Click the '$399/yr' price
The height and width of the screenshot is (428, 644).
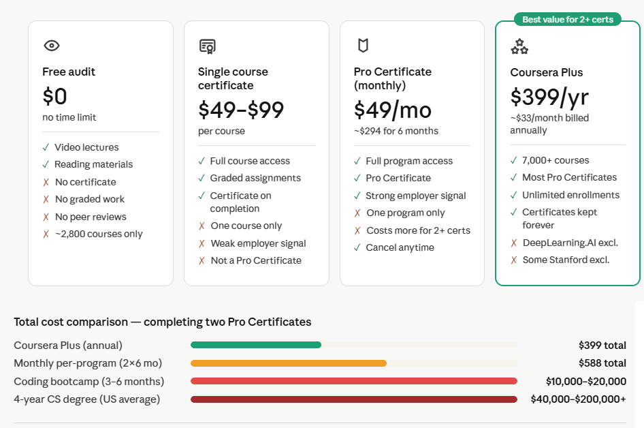click(x=549, y=97)
